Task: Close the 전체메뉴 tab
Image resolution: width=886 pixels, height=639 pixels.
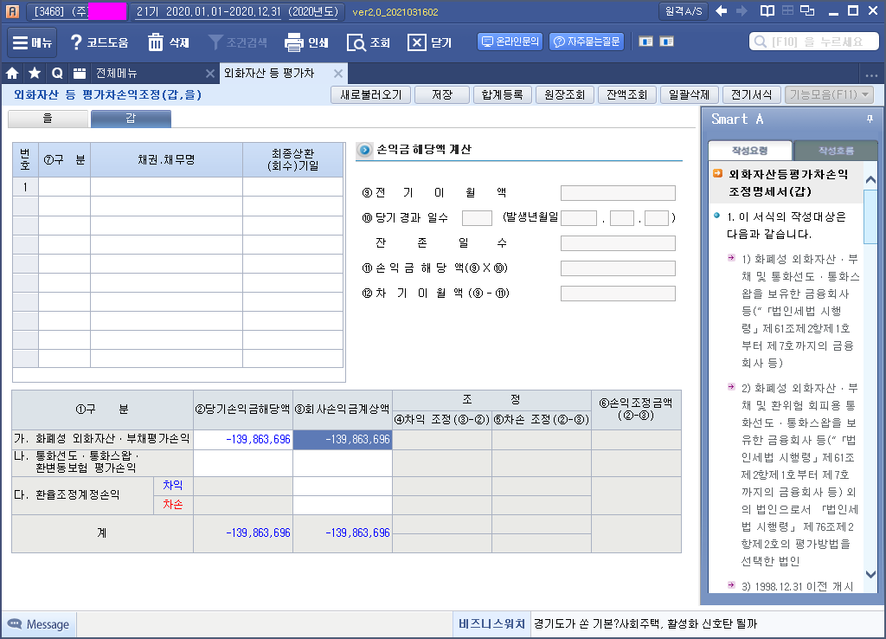Action: [209, 74]
